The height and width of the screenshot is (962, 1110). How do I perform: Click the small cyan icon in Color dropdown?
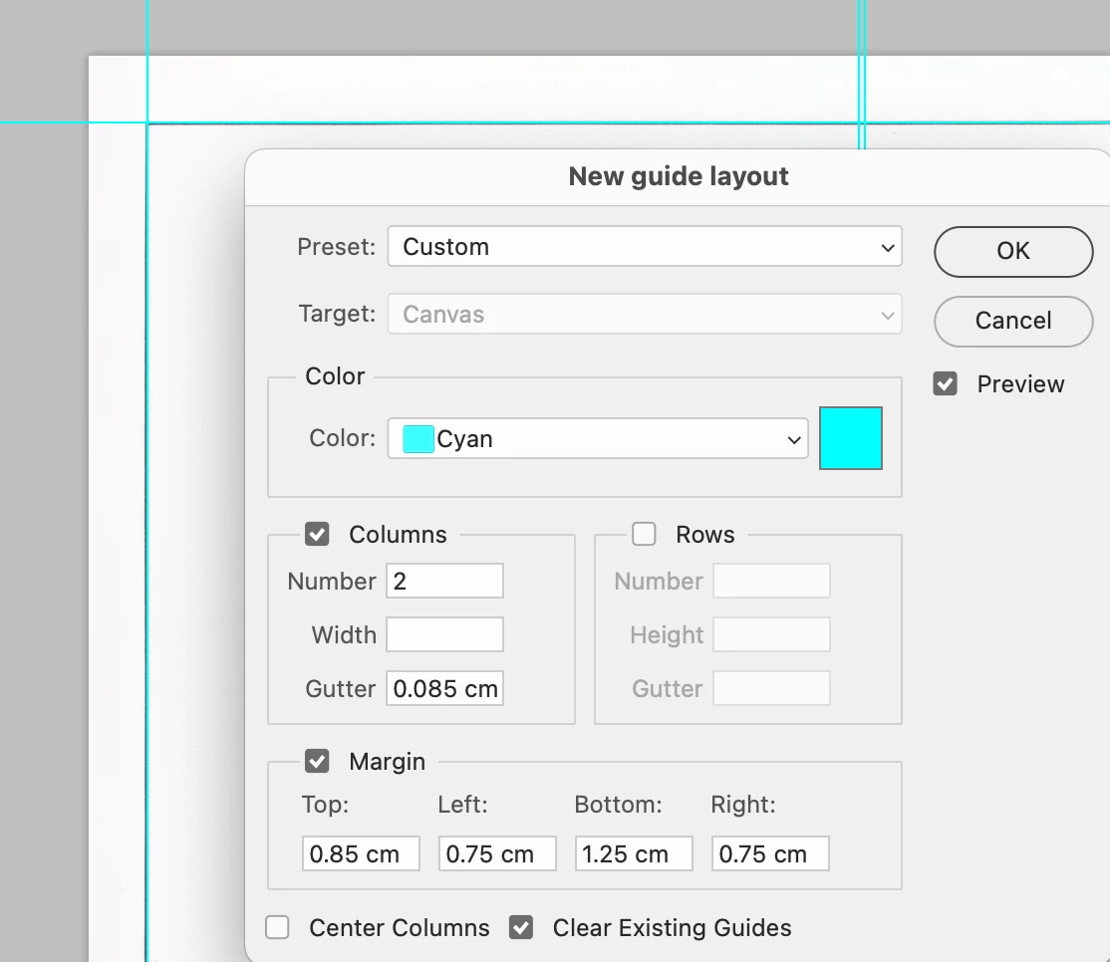[417, 438]
